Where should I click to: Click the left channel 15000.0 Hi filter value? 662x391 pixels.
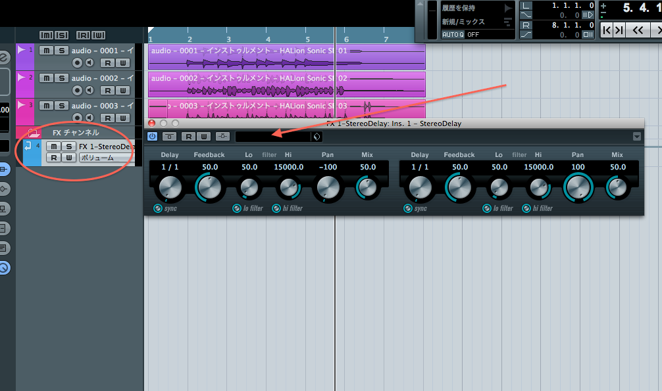click(289, 168)
